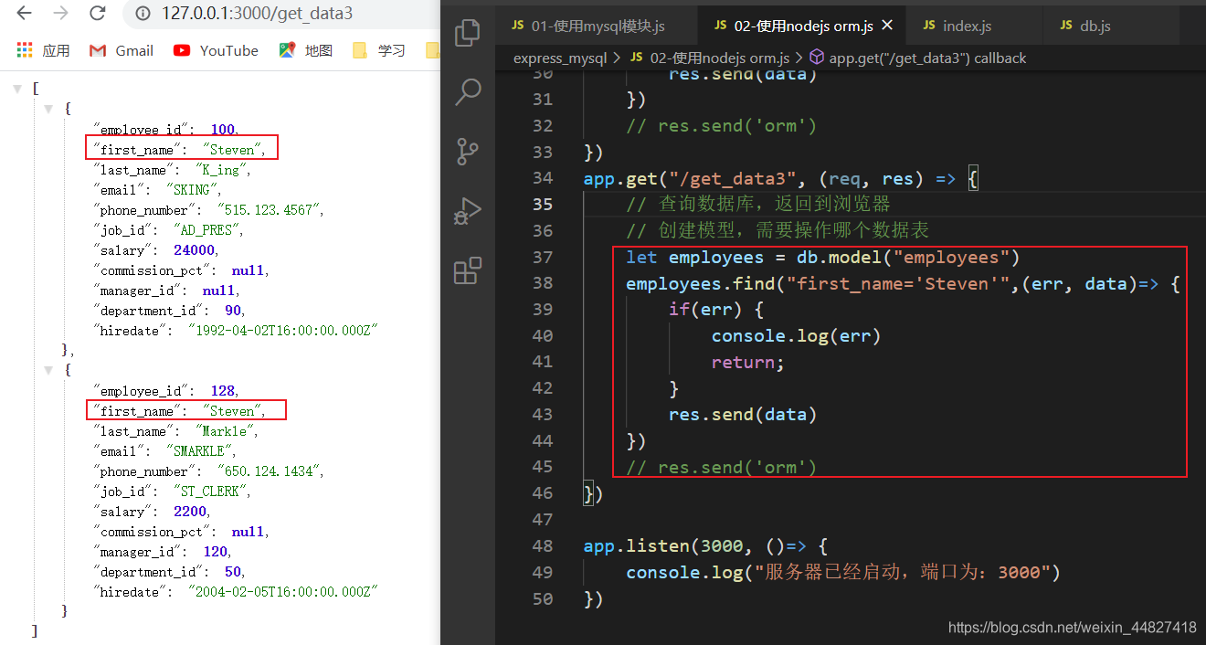
Task: Click the db.model("employees") code on line 37
Action: coord(908,258)
